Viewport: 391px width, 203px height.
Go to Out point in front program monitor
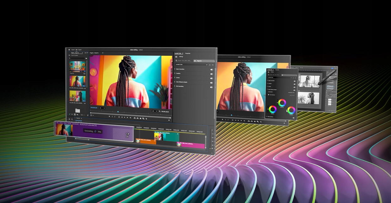pos(130,117)
